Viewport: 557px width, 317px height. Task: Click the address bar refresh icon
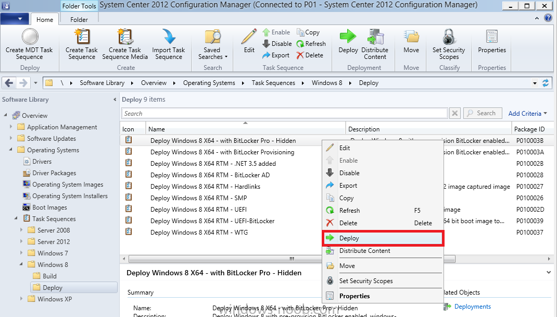click(546, 83)
